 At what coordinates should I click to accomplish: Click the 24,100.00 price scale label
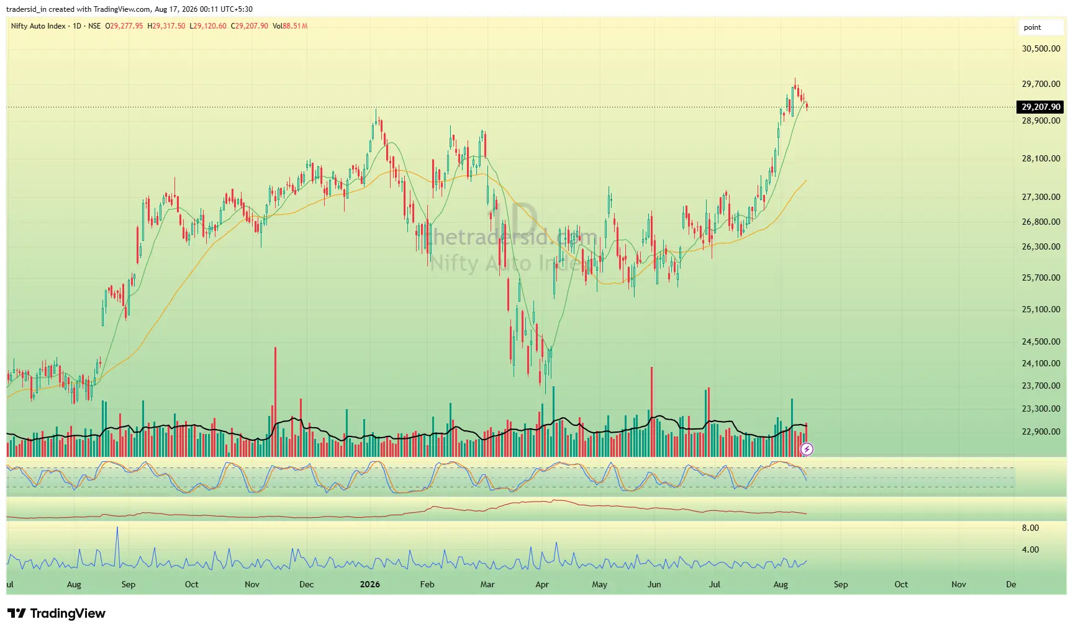(x=1041, y=363)
